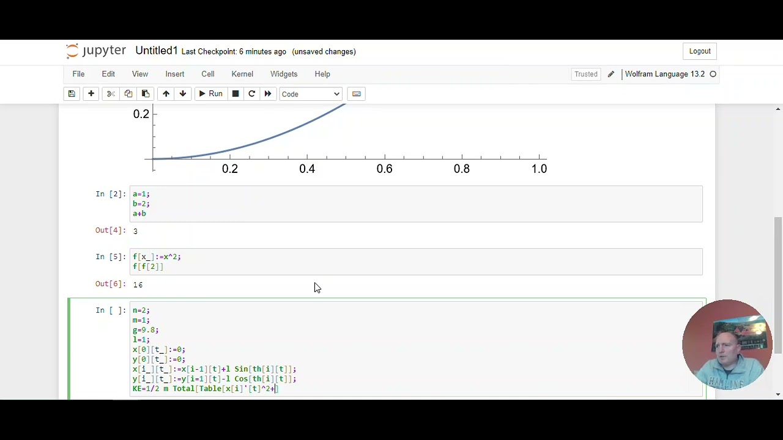Click into the active cell with KE definition
This screenshot has width=783, height=440.
[416, 350]
